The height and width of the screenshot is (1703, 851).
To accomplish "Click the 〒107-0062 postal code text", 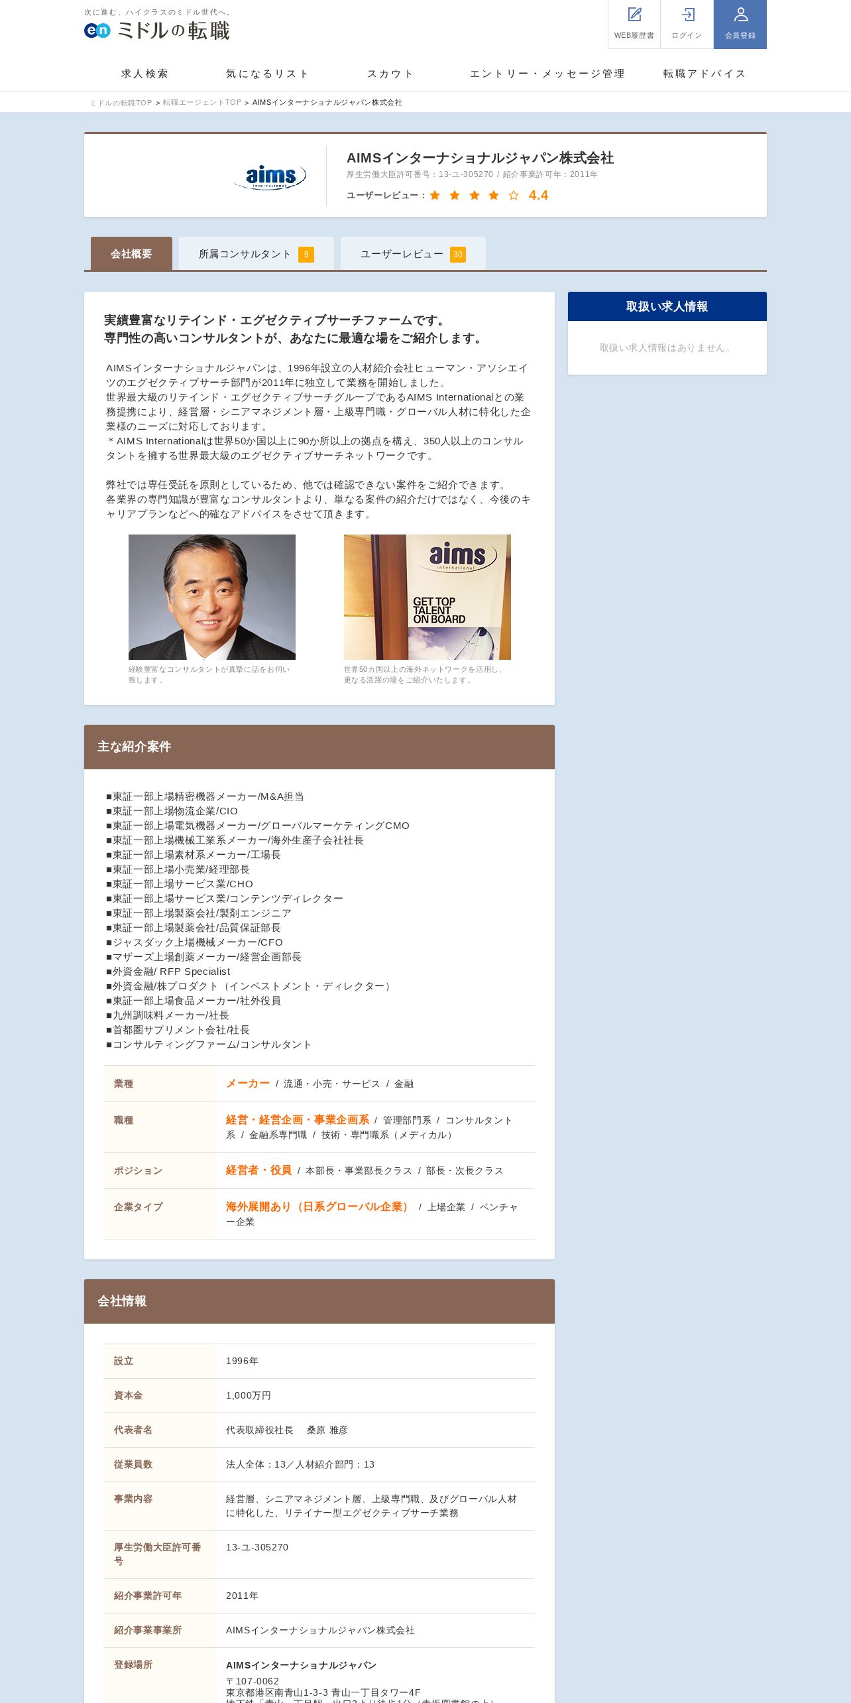I will (x=253, y=1681).
